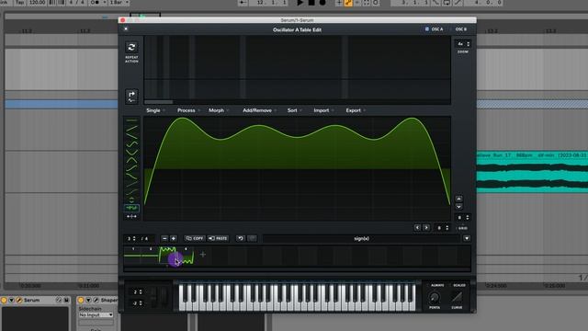Add a new frame with the plus sign

(x=203, y=255)
